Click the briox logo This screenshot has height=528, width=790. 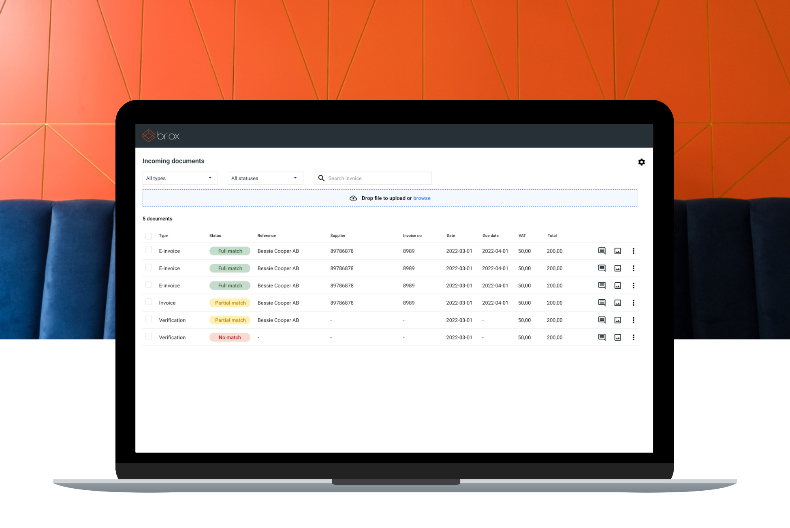[x=161, y=136]
